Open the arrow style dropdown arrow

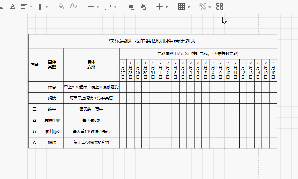pos(98,7)
